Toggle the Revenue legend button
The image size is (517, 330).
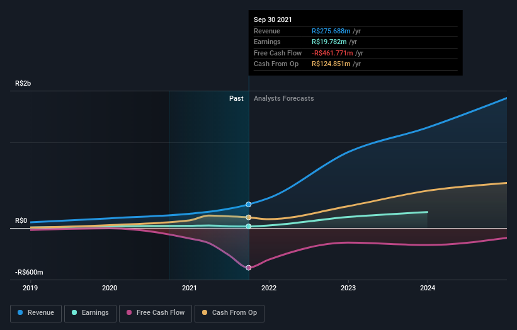[36, 313]
